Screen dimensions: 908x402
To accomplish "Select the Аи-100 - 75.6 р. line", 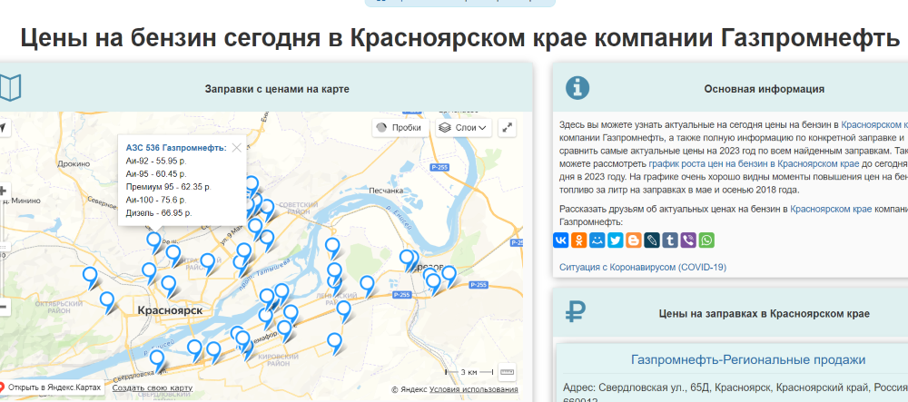I will (x=156, y=200).
